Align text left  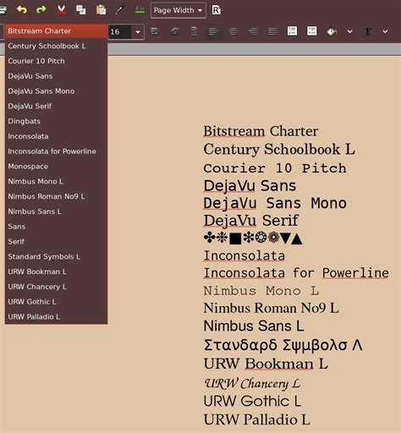tap(213, 31)
